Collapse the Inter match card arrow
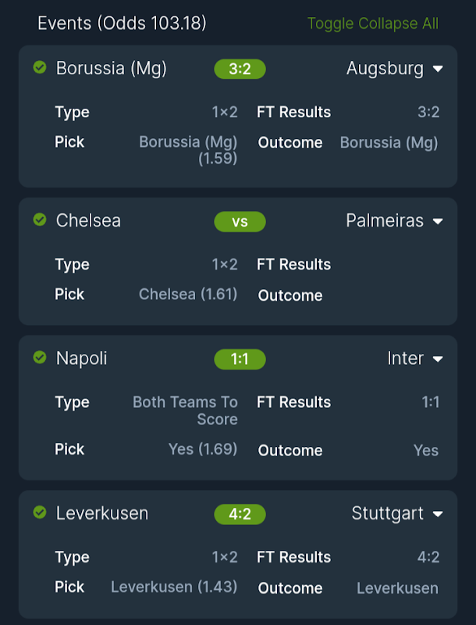 tap(438, 359)
